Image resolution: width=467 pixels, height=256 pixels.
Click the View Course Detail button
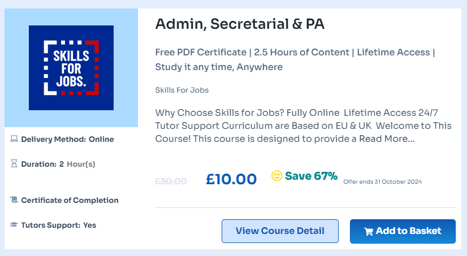click(280, 231)
